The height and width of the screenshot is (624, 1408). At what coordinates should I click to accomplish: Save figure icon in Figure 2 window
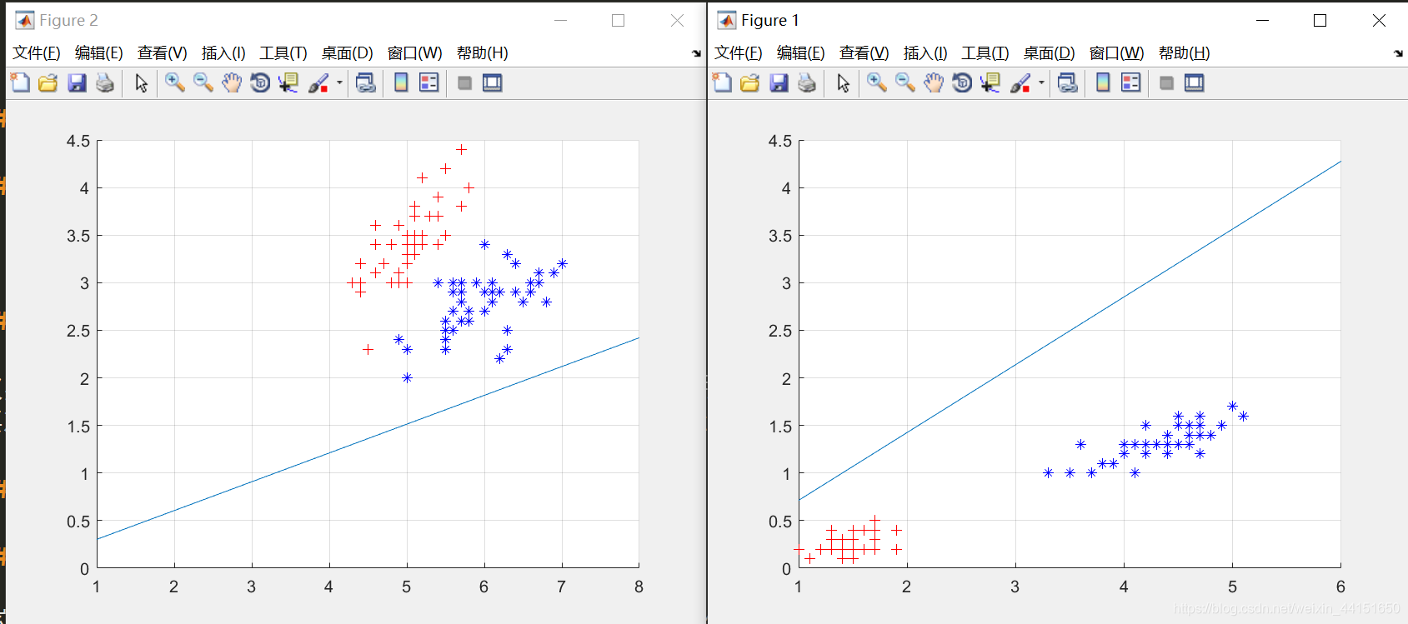pos(77,82)
